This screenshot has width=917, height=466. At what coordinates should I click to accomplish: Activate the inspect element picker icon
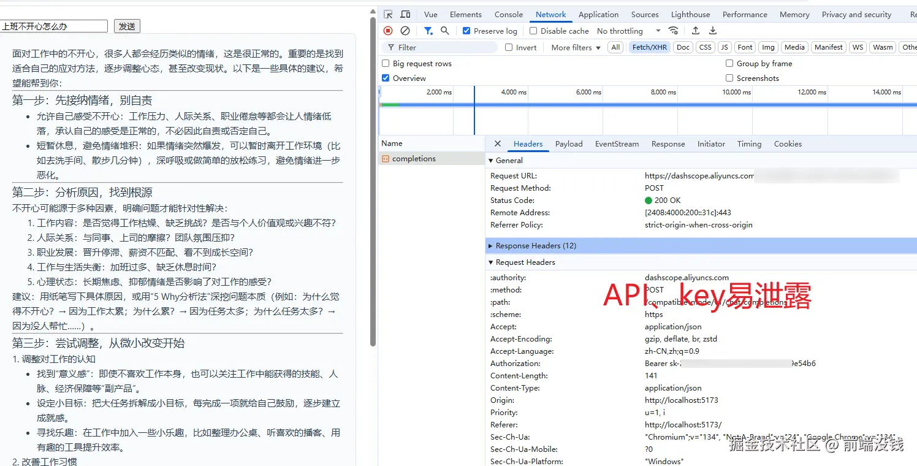point(388,14)
